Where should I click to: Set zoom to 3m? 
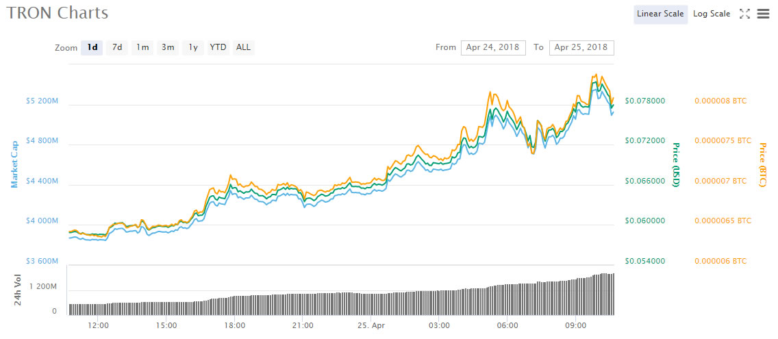(x=168, y=48)
